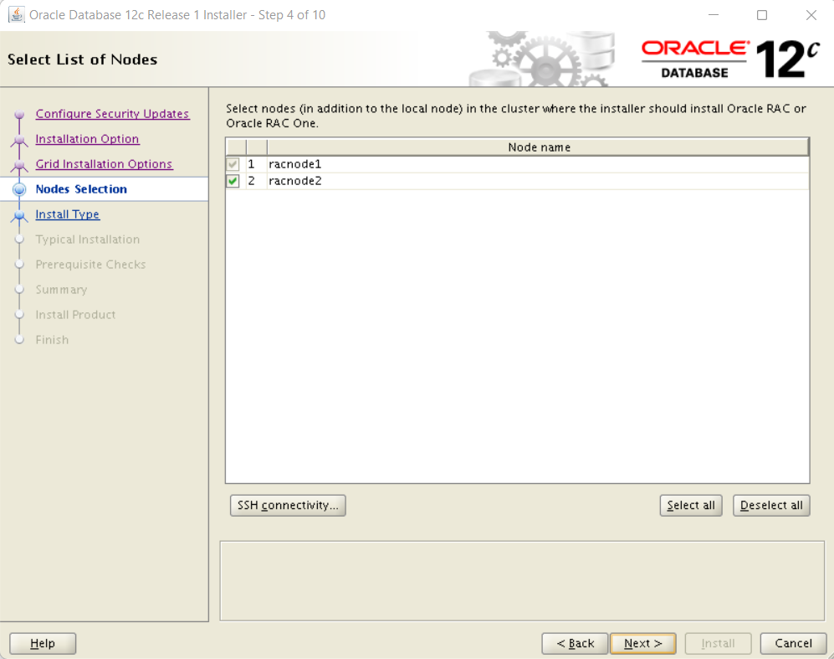Click the disabled Install button
Viewport: 834px width, 659px height.
[718, 643]
